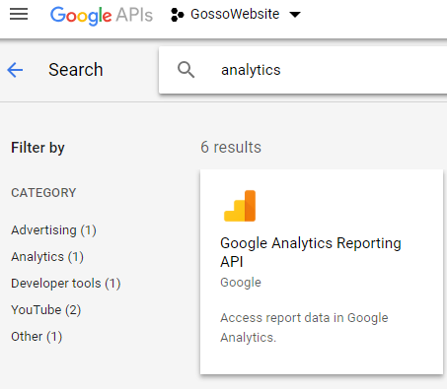
Task: Click the project dots icon beside GossoWebsite
Action: pos(178,15)
